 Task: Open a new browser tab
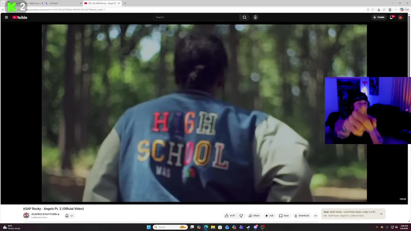(125, 3)
